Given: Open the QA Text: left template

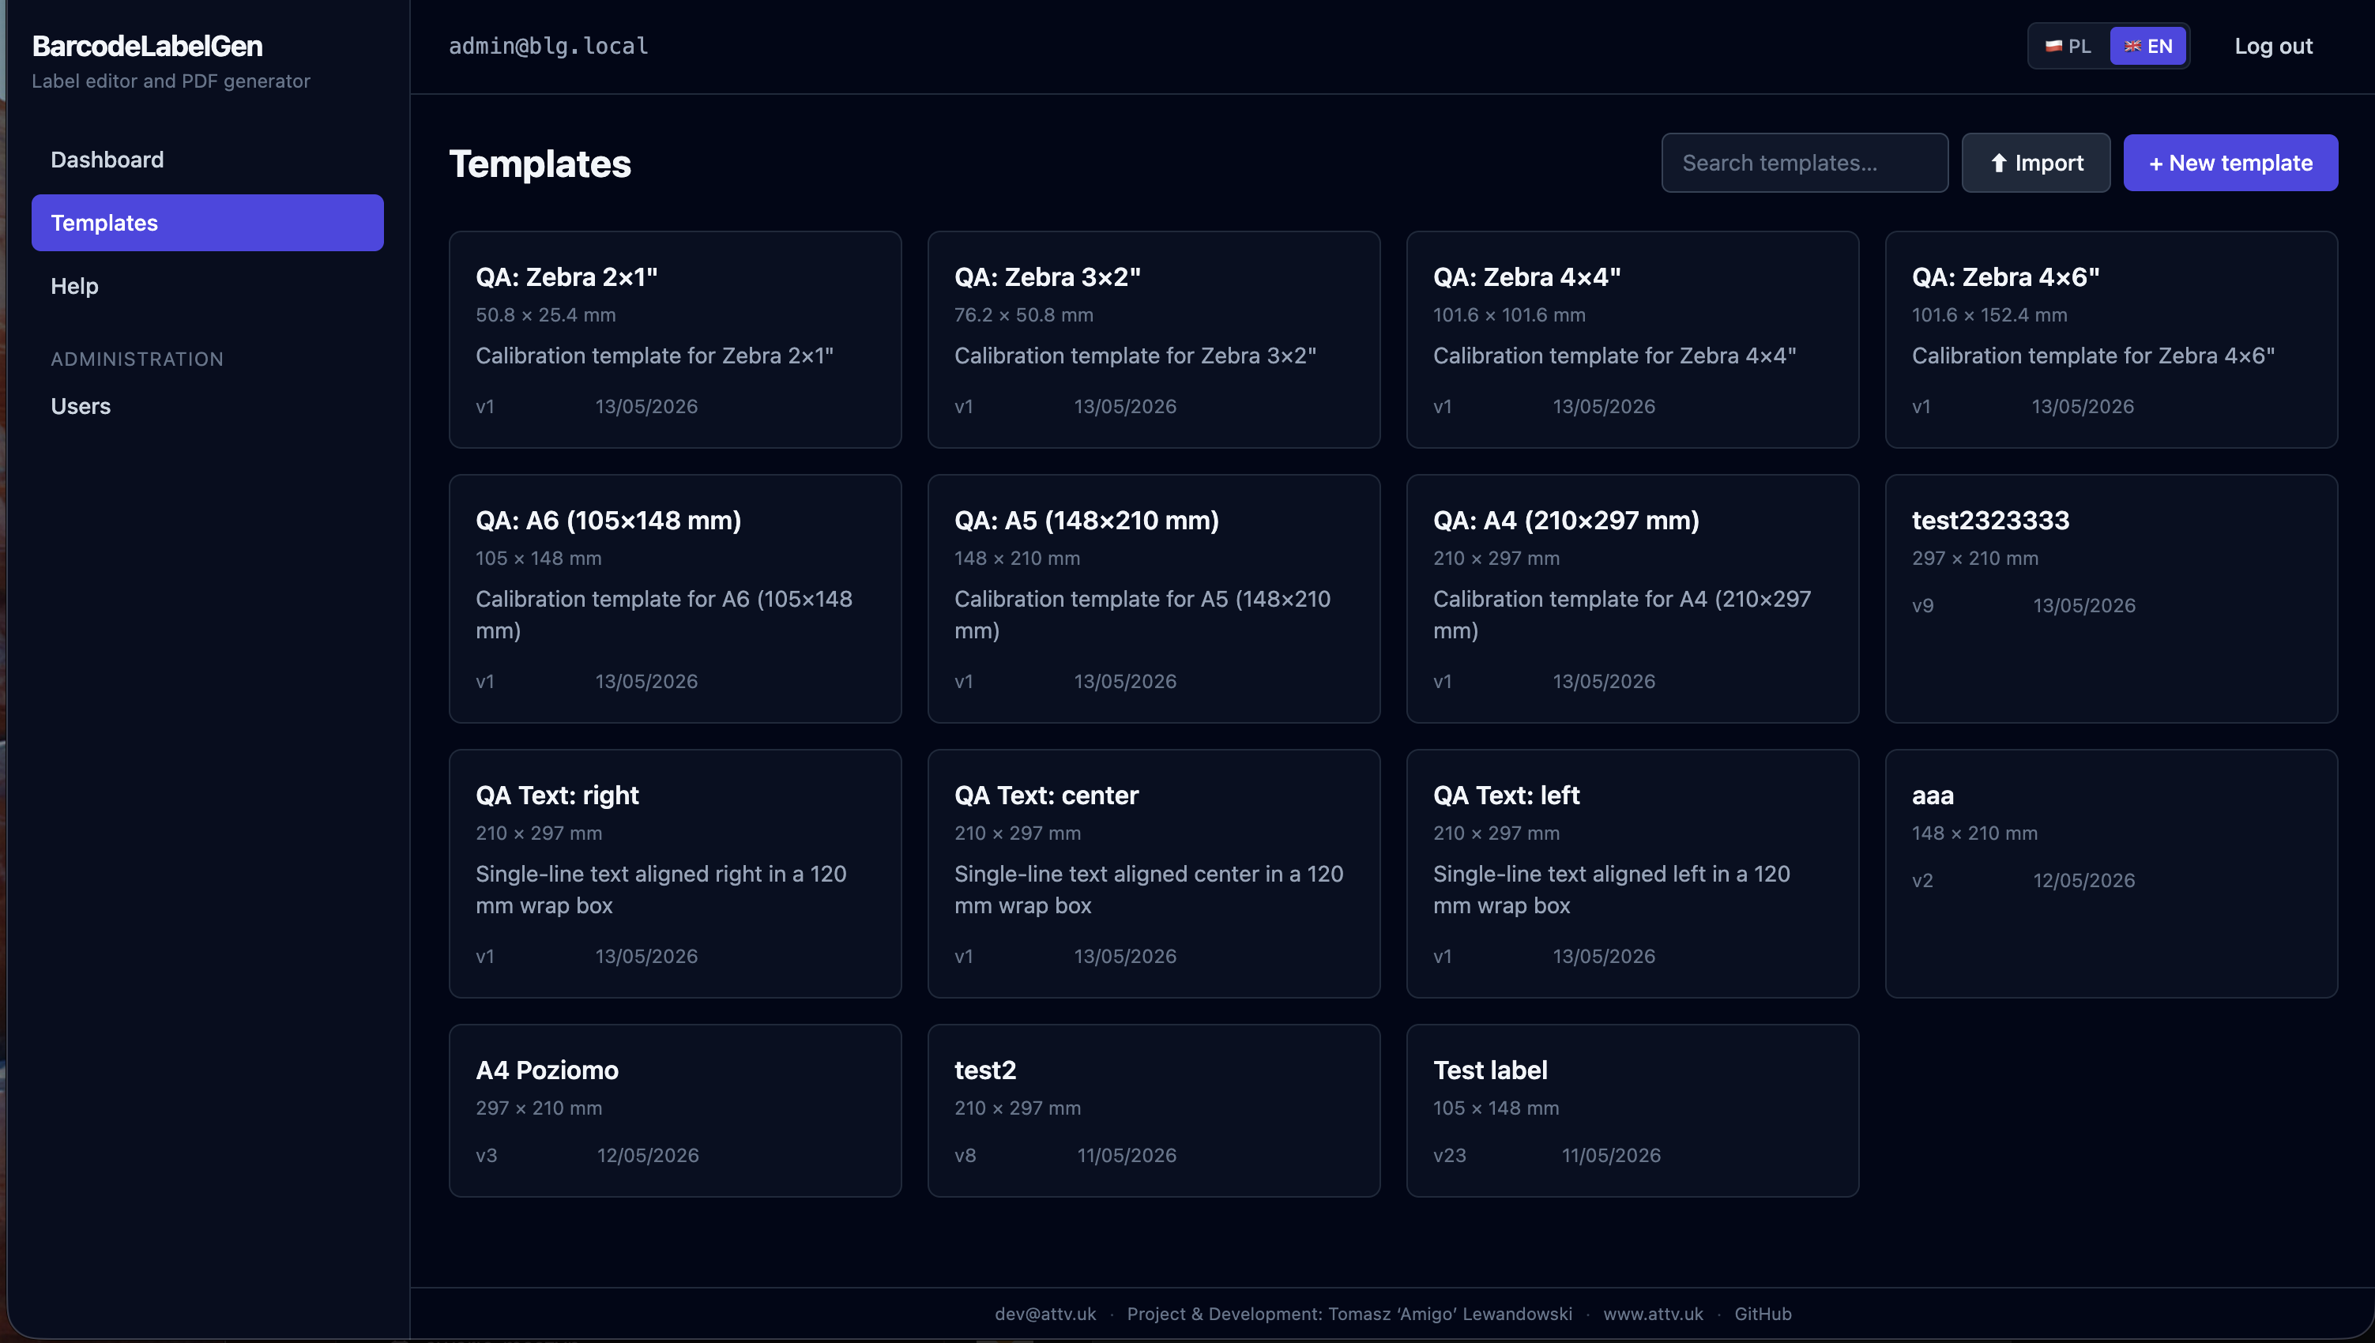Looking at the screenshot, I should (1632, 874).
